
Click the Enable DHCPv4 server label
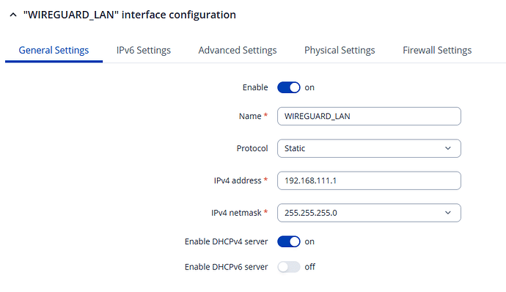[x=226, y=241]
